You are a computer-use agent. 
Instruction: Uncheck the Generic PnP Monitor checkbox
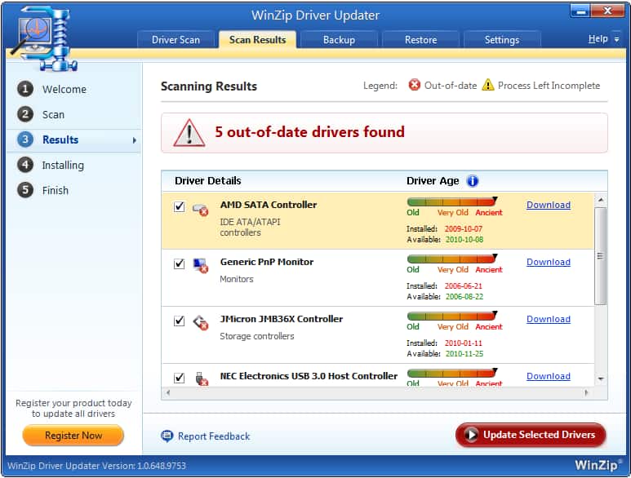pyautogui.click(x=179, y=263)
